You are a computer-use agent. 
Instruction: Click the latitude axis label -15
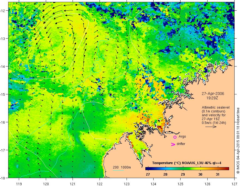pyautogui.click(x=3, y=94)
